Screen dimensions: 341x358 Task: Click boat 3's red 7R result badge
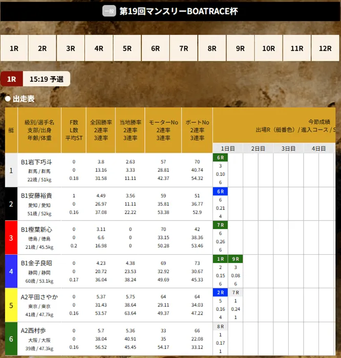[220, 225]
